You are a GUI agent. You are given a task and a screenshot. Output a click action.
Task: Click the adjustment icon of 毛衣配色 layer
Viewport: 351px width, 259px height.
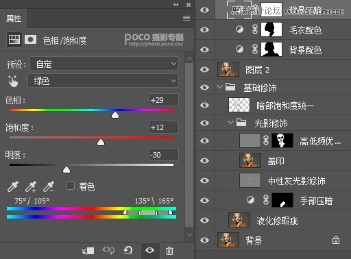(239, 29)
